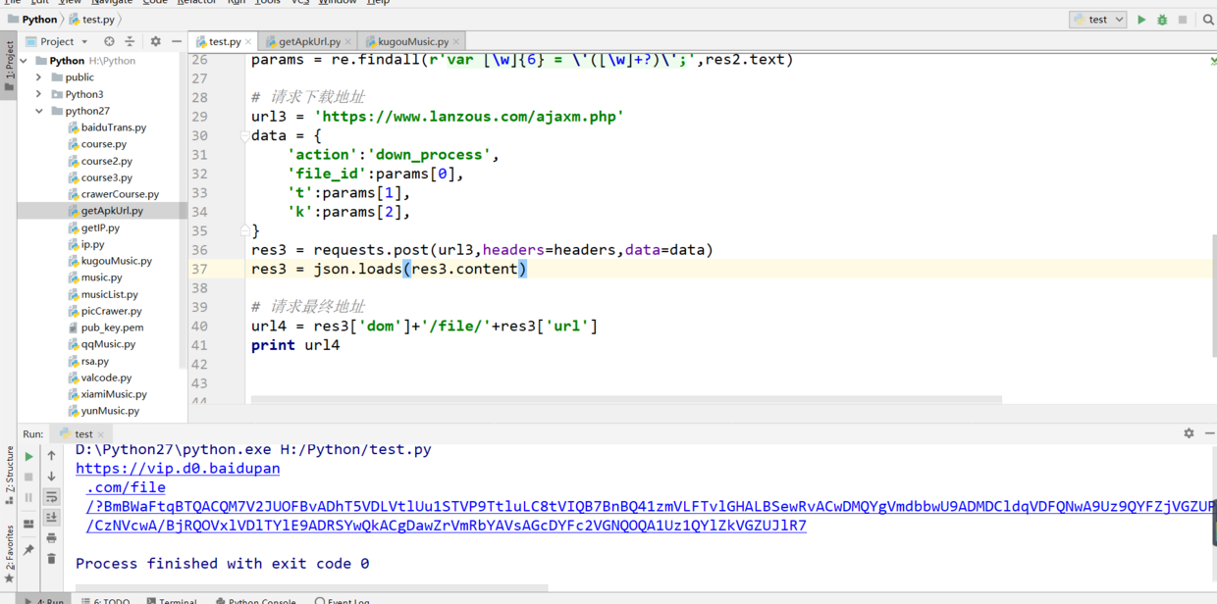Click the editor horizontal scrollbar
The width and height of the screenshot is (1217, 604).
(626, 400)
